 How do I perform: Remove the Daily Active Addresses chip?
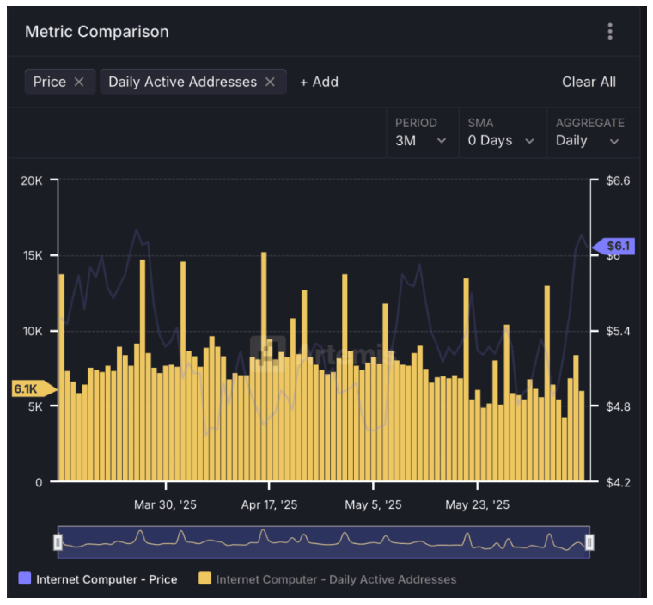(270, 82)
